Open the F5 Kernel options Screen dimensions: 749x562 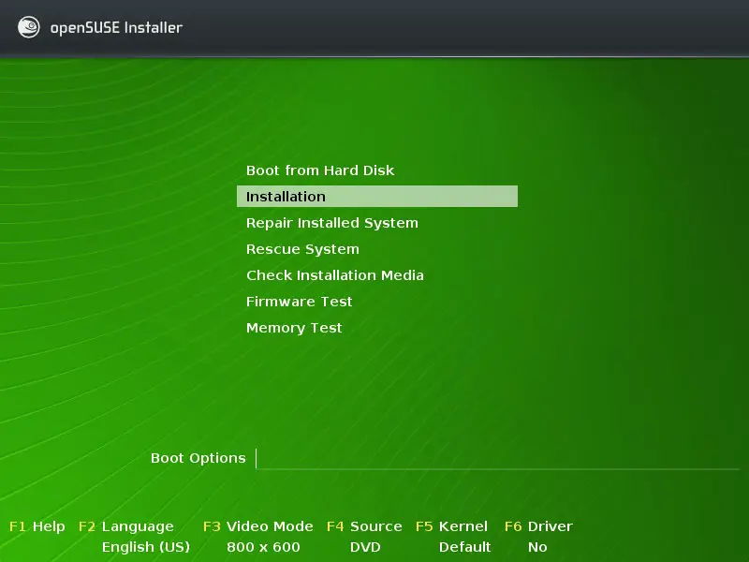coord(451,526)
